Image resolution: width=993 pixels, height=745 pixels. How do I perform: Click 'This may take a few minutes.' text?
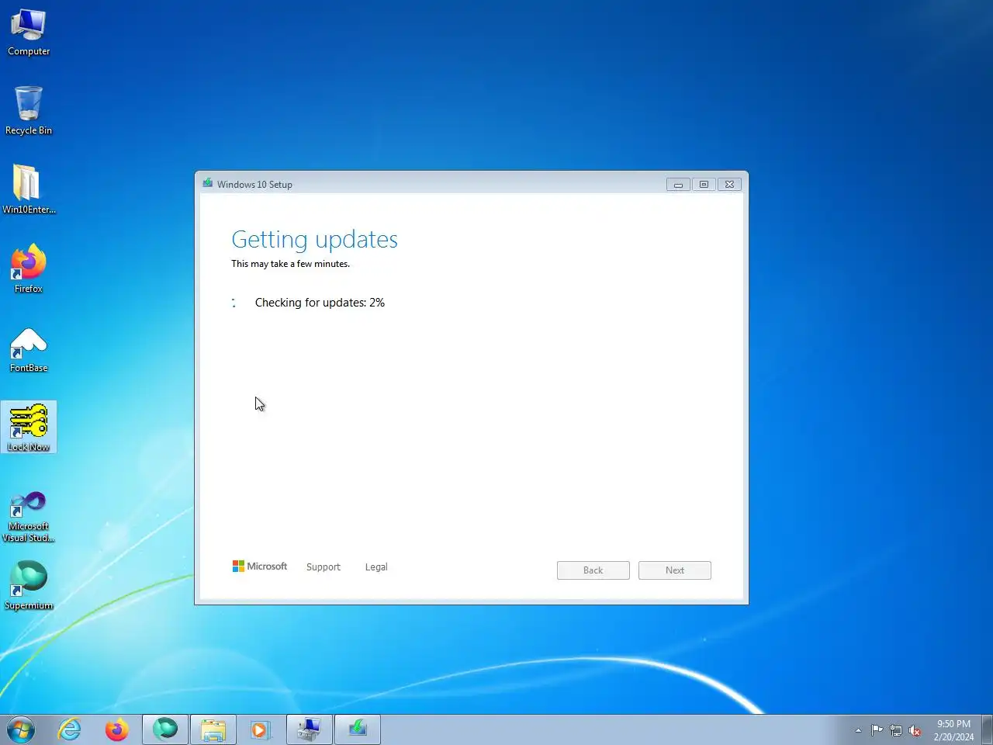tap(290, 264)
